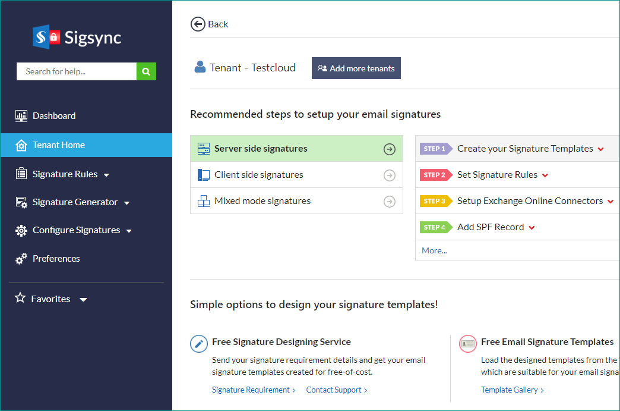
Task: Click the Free Email Signature Templates icon
Action: (468, 343)
